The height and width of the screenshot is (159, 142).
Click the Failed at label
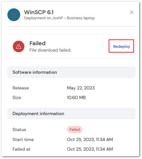(21, 149)
